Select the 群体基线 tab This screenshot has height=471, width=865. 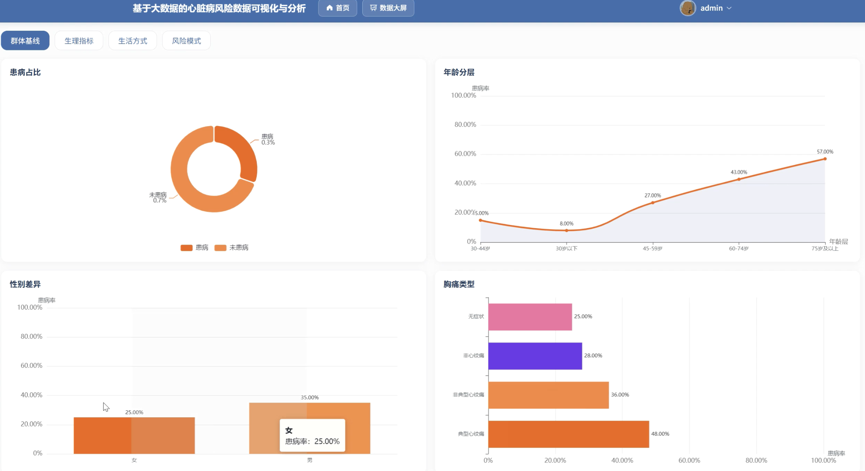[x=25, y=40]
